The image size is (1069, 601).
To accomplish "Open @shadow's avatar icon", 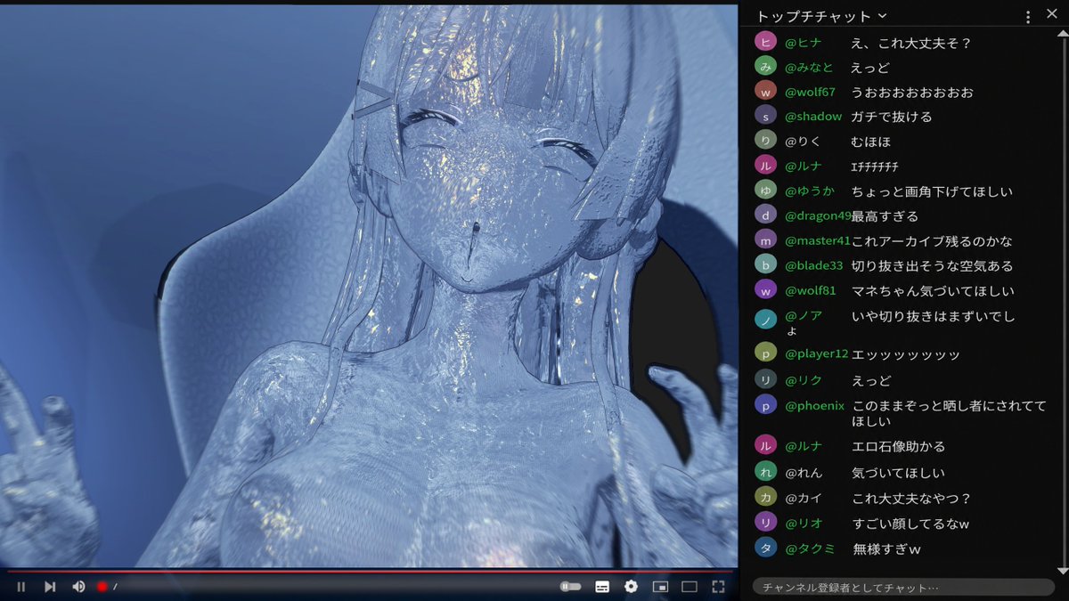I will 765,115.
